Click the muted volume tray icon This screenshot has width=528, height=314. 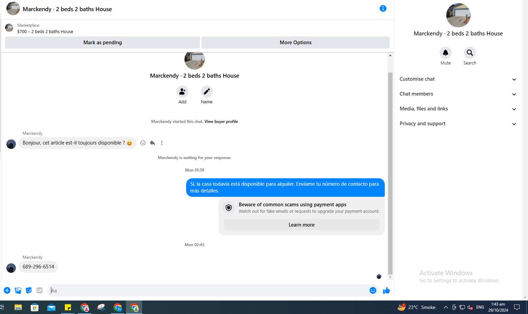click(x=470, y=307)
